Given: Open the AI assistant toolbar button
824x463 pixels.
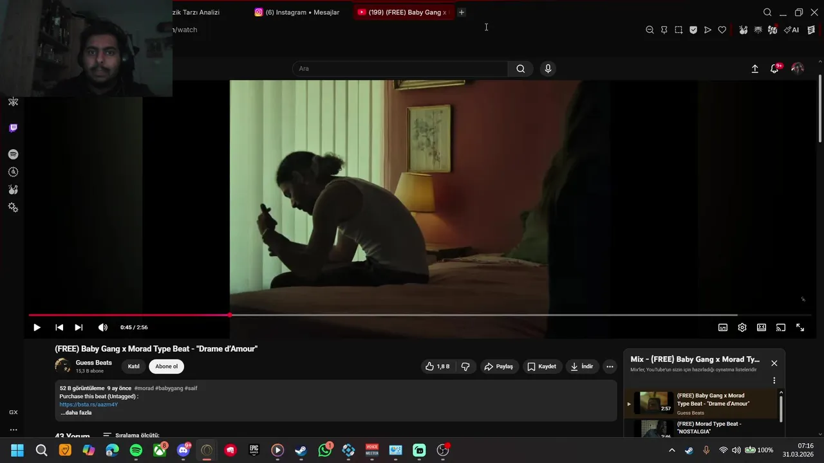Looking at the screenshot, I should click(x=791, y=30).
